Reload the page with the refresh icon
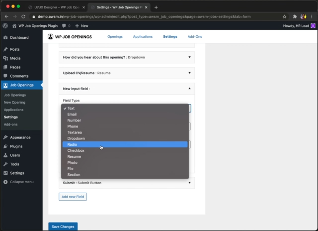Viewport: 318px width, 231px height. tap(23, 16)
